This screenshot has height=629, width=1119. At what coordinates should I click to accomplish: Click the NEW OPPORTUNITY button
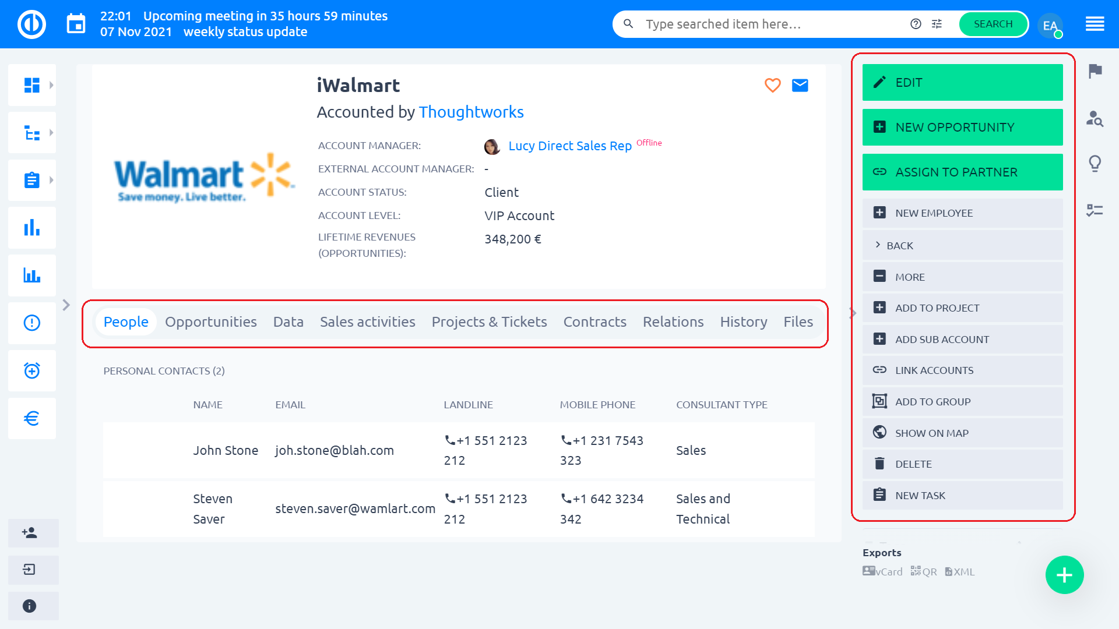pos(962,128)
